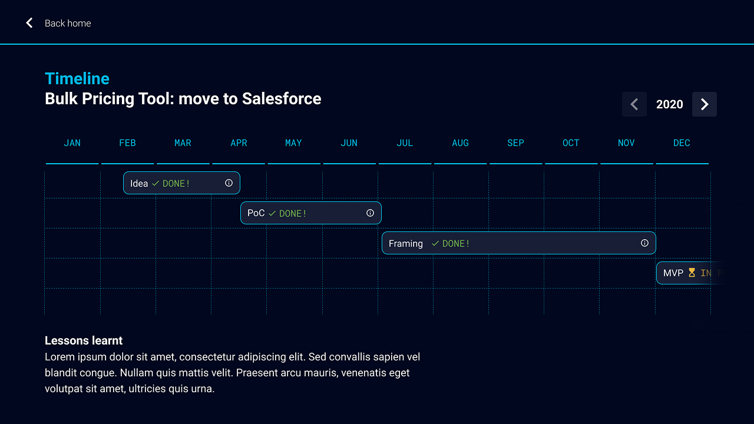Click the Timeline heading
The image size is (754, 424).
(77, 79)
